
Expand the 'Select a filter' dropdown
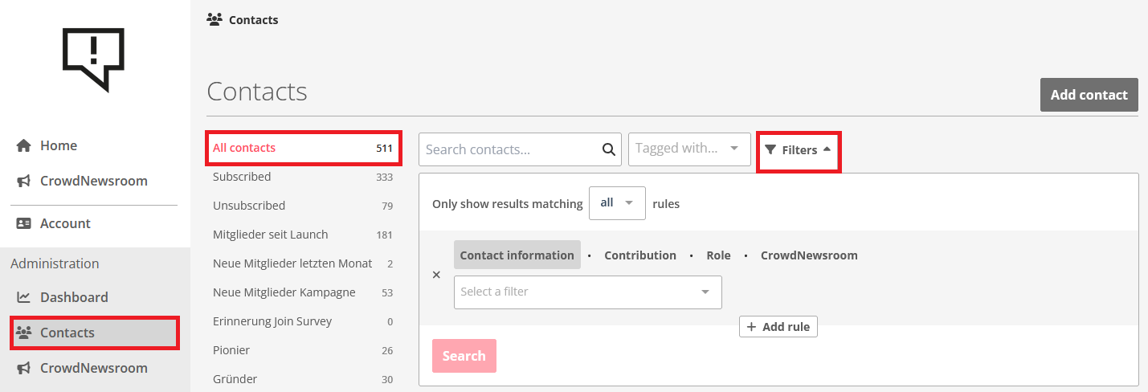587,292
